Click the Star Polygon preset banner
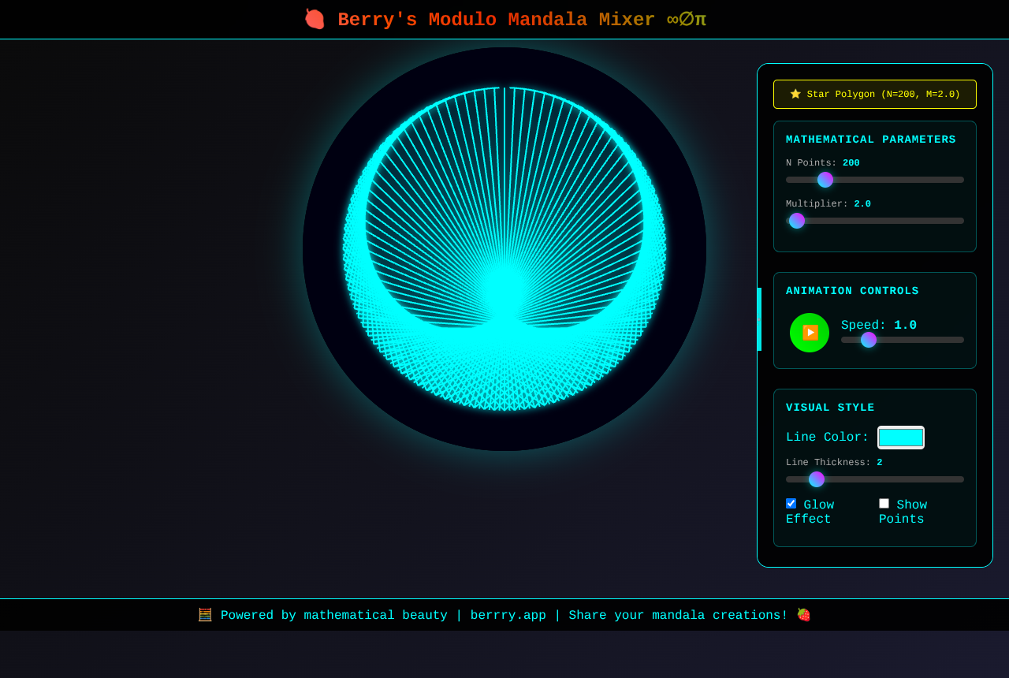1009x678 pixels. [x=875, y=94]
